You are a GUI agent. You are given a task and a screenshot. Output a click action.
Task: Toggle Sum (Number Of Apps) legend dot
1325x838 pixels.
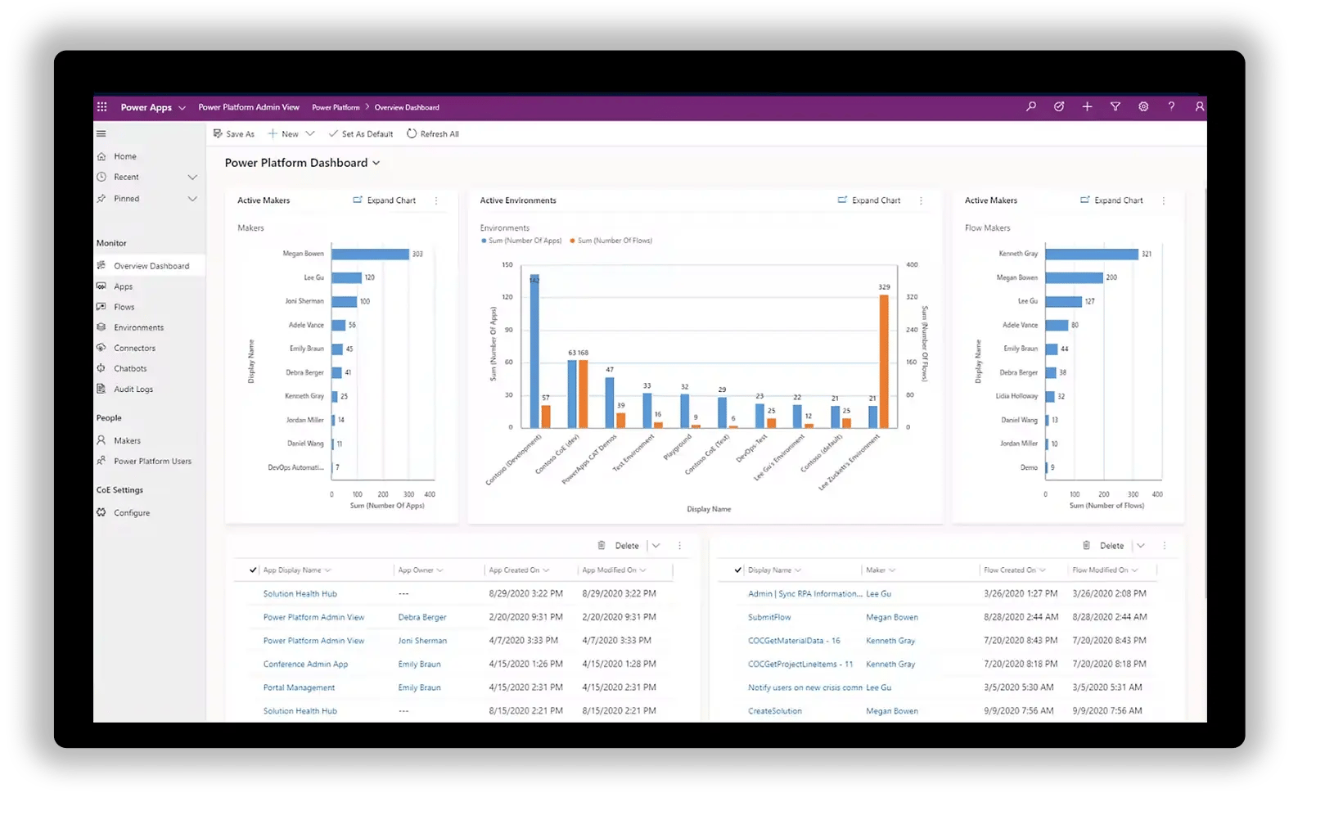pos(484,241)
